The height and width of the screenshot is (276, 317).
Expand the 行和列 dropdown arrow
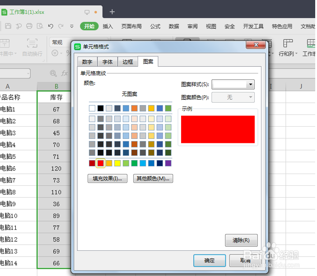[x=296, y=54]
